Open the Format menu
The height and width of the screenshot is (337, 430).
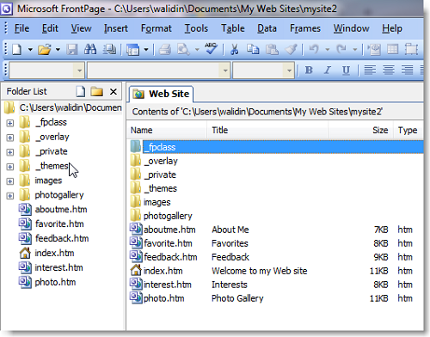157,28
